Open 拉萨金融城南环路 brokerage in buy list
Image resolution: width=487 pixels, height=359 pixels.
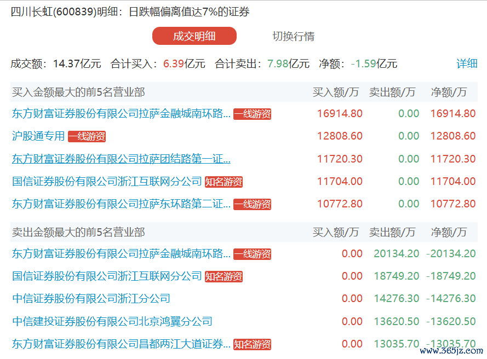tap(121, 114)
